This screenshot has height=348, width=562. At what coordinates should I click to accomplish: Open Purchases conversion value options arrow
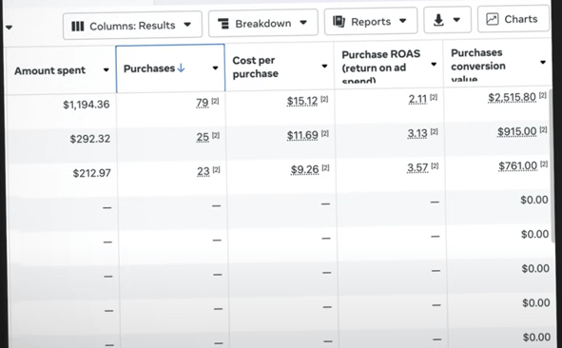point(543,63)
